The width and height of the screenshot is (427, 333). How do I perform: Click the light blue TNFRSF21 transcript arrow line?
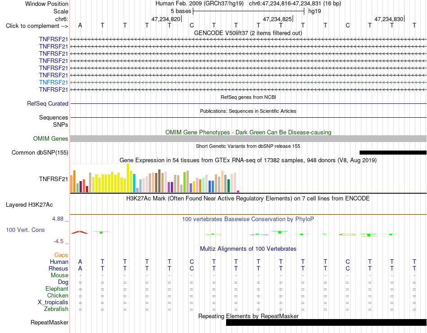click(x=249, y=82)
